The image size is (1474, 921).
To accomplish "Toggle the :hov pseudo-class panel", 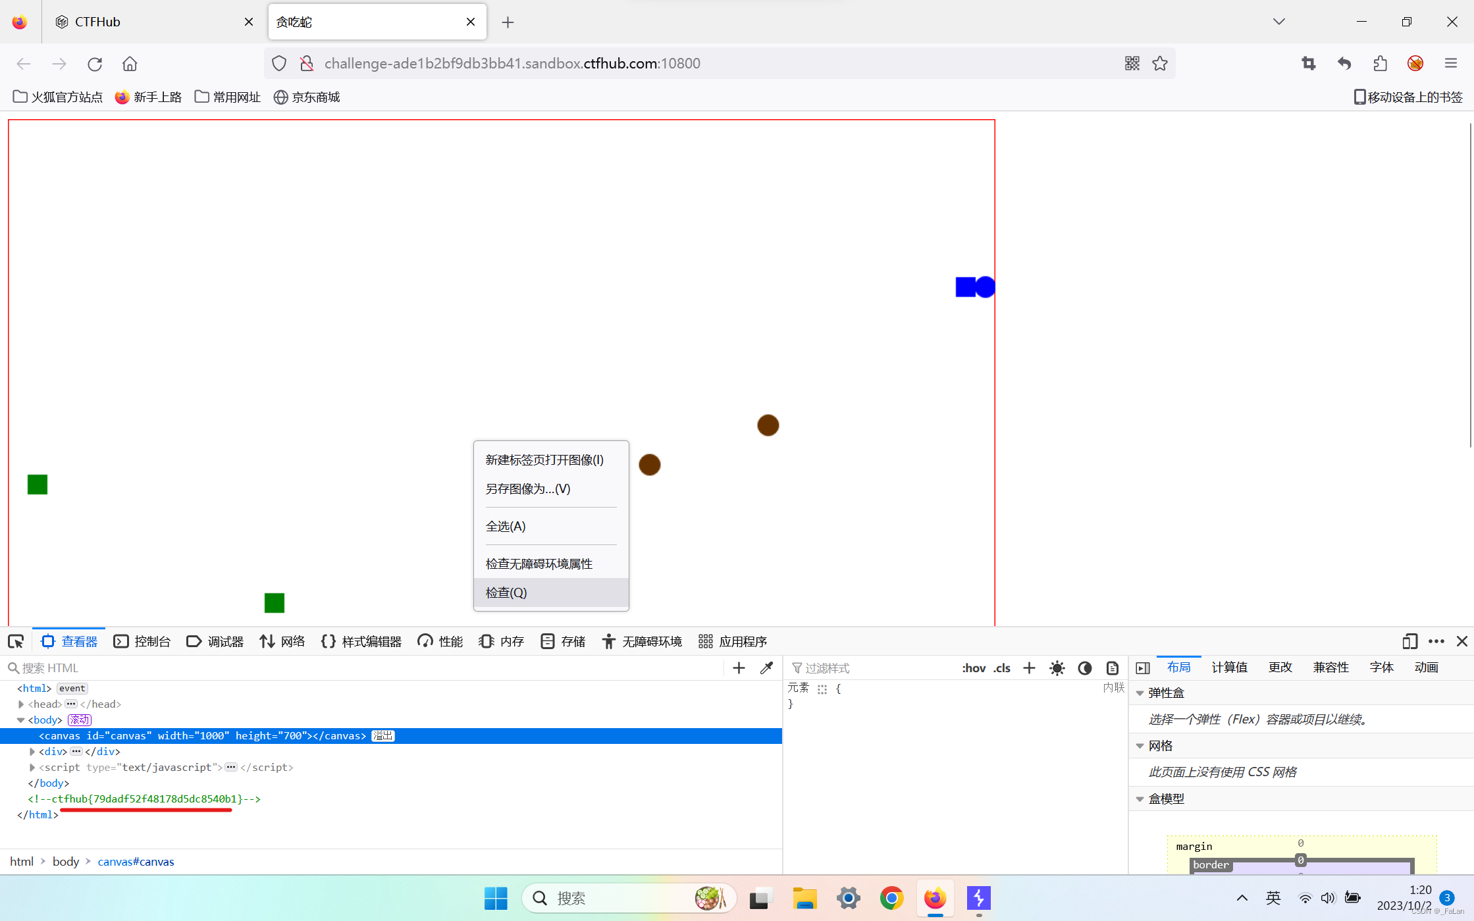I will pyautogui.click(x=973, y=668).
